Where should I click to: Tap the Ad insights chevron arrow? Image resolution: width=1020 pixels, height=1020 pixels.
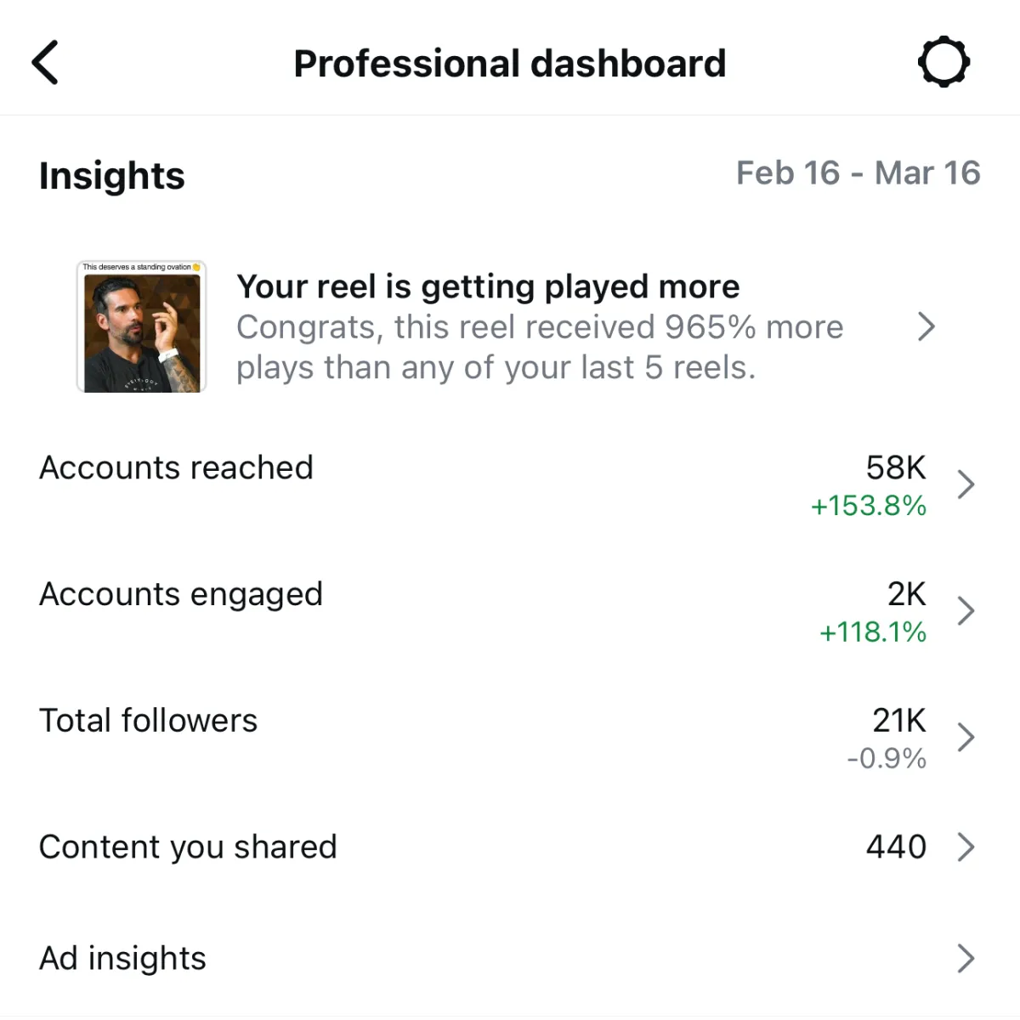tap(966, 959)
